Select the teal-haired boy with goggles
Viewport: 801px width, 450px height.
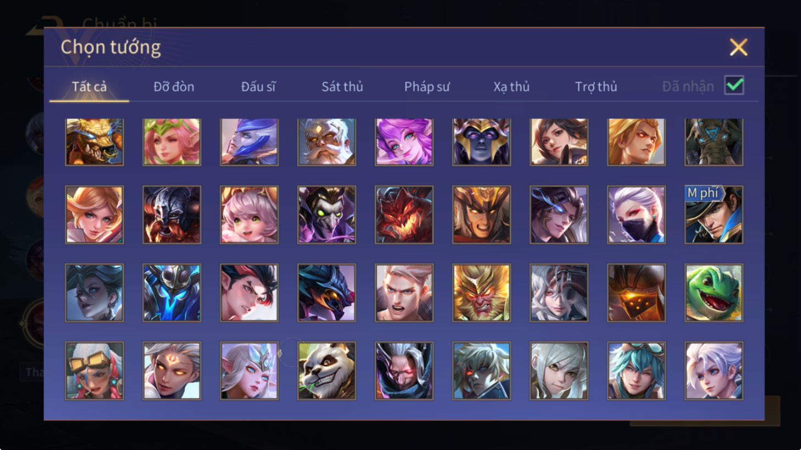[x=636, y=371]
